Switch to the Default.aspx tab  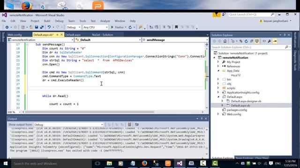(x=73, y=35)
